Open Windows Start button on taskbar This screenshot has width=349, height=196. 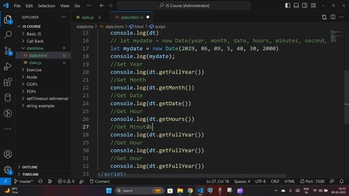pyautogui.click(x=109, y=191)
